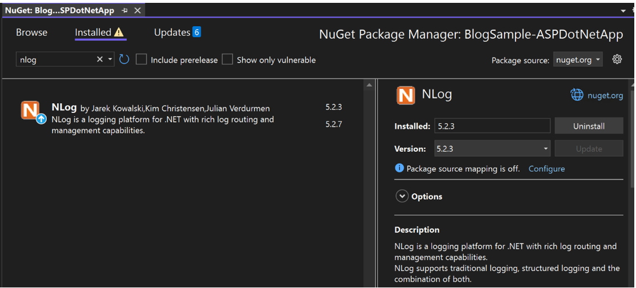Click the refresh packages icon

pyautogui.click(x=124, y=60)
